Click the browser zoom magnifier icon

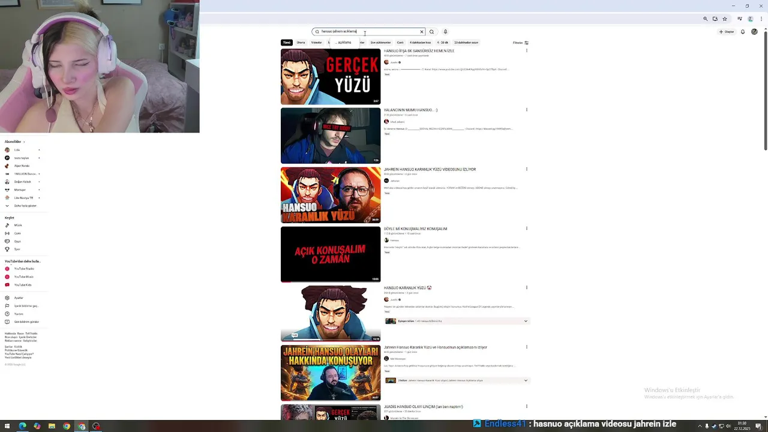(x=706, y=19)
